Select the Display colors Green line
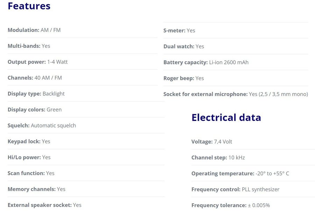 pyautogui.click(x=35, y=109)
